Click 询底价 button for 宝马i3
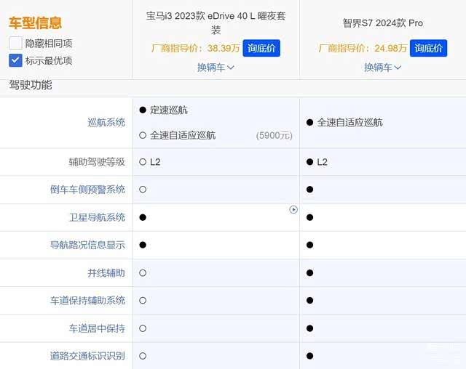The height and width of the screenshot is (369, 466). coord(261,49)
